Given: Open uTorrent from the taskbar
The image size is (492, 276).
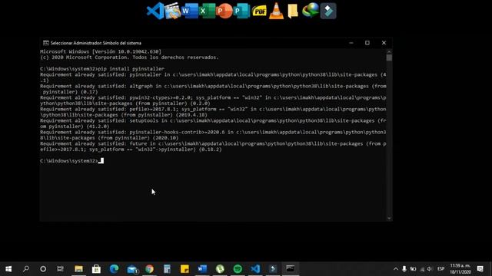Looking at the screenshot, I should [220, 269].
